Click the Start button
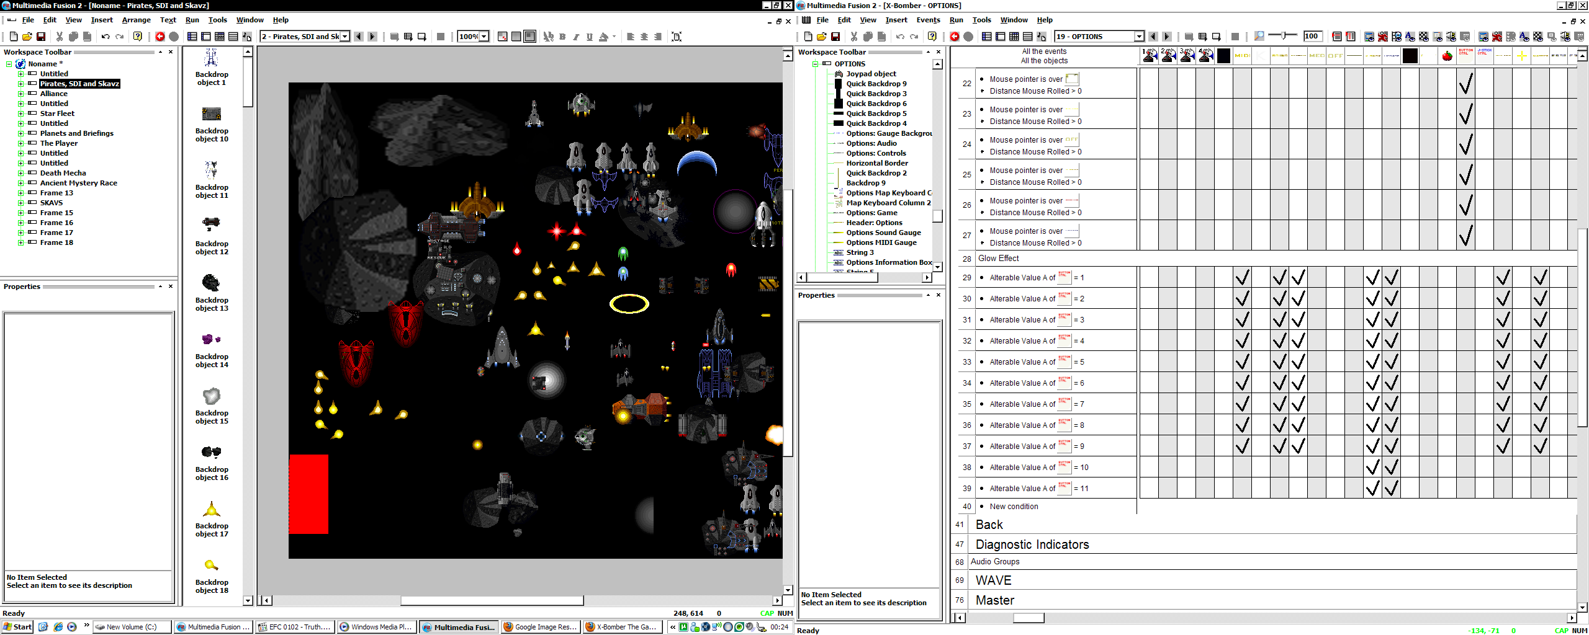The image size is (1589, 635). tap(17, 627)
